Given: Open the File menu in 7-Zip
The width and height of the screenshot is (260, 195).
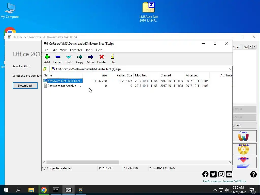Looking at the screenshot, I should pyautogui.click(x=46, y=50).
